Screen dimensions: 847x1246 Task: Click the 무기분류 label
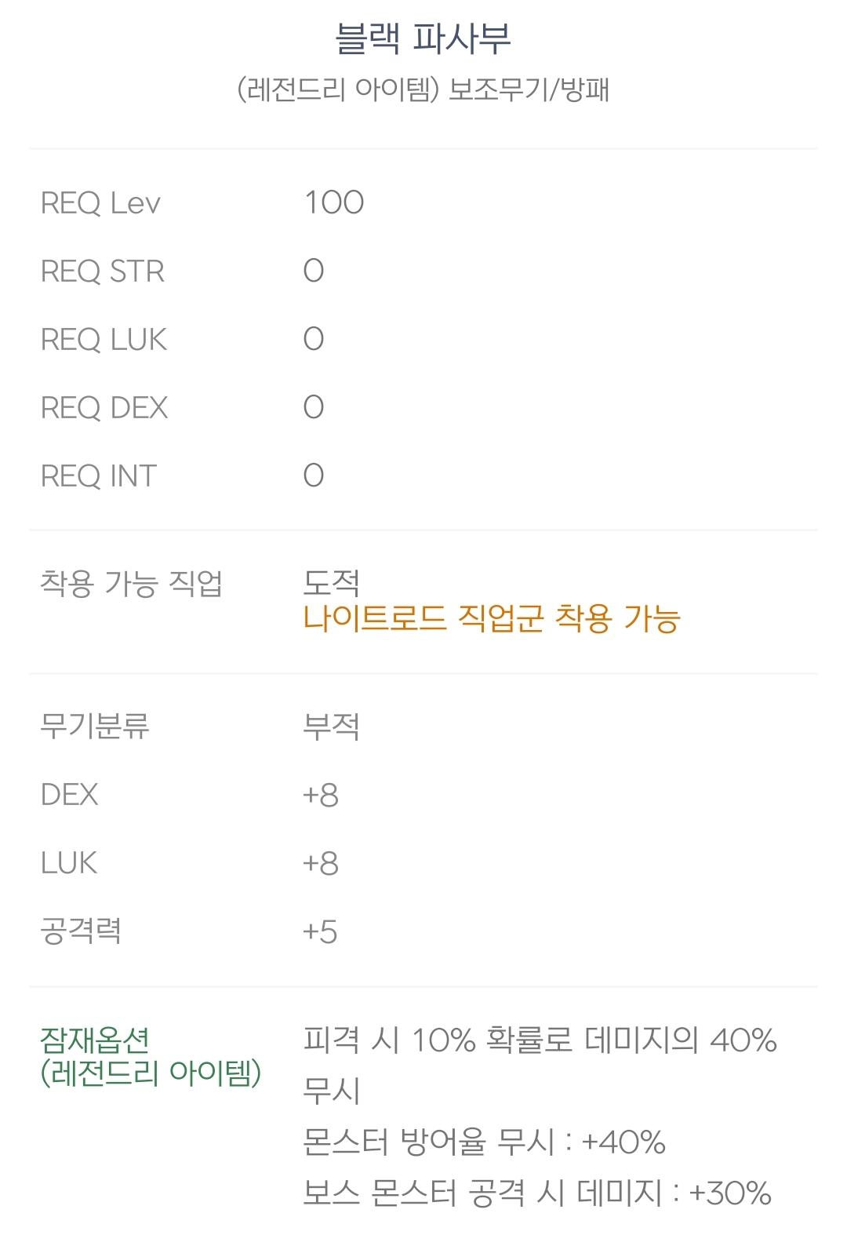pos(95,726)
